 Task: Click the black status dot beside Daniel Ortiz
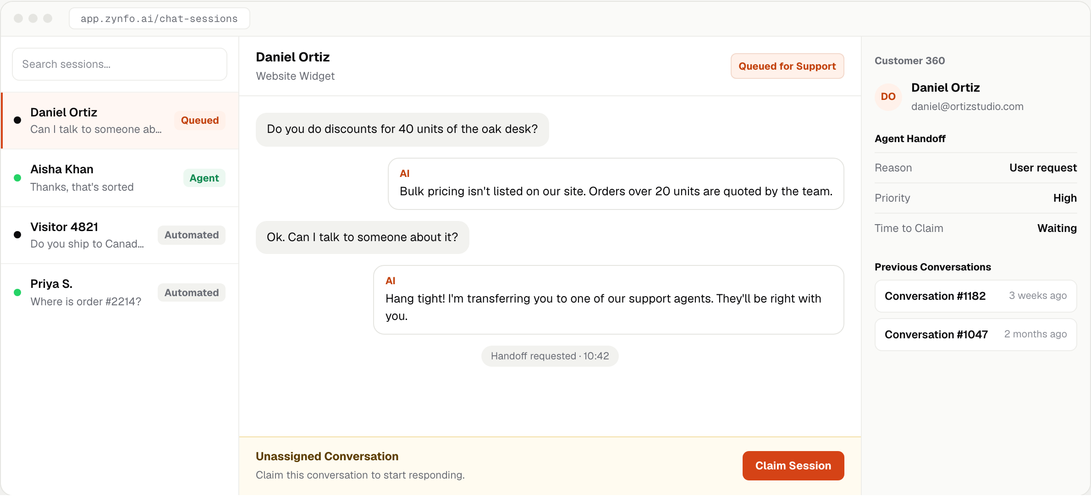tap(17, 120)
